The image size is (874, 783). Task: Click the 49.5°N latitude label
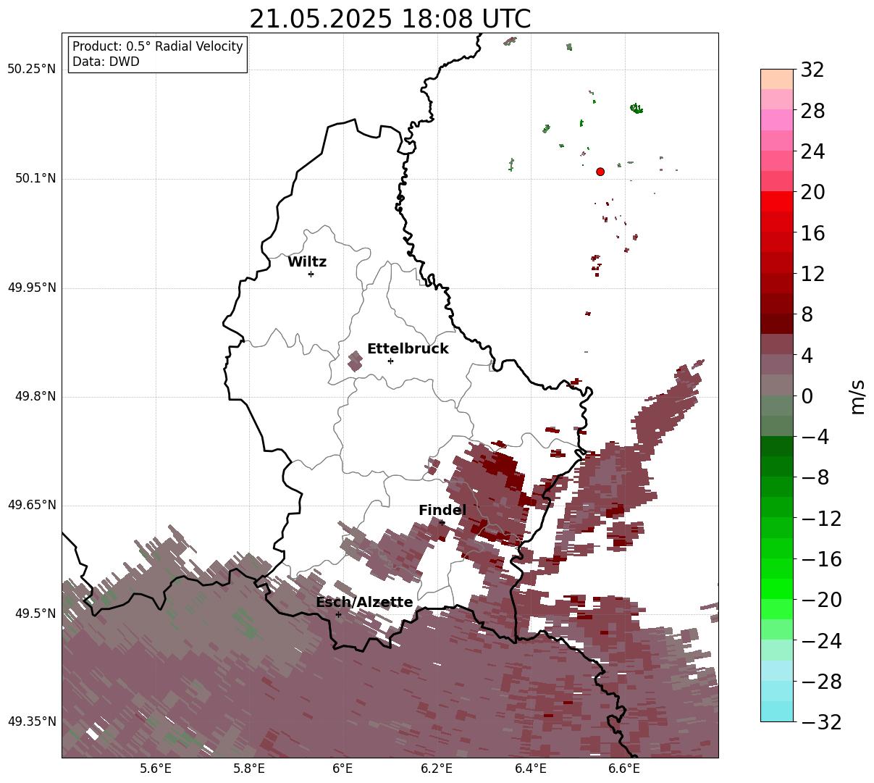35,614
